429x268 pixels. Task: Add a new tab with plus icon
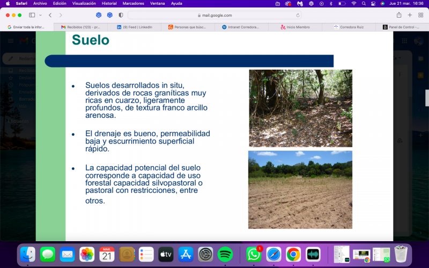[x=410, y=15]
